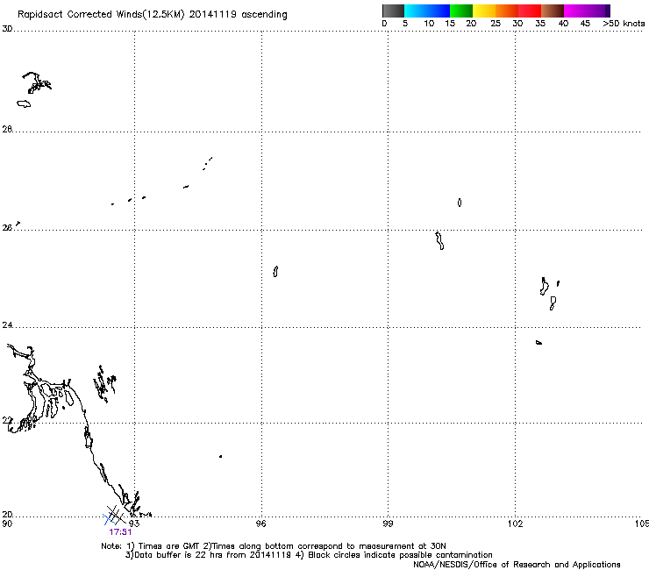Image resolution: width=649 pixels, height=570 pixels.
Task: Select the '26' latitude axis label
Action: click(x=7, y=227)
